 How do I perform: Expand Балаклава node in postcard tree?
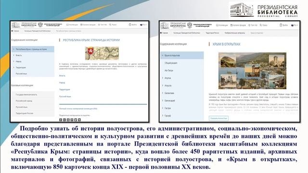(x=163, y=93)
